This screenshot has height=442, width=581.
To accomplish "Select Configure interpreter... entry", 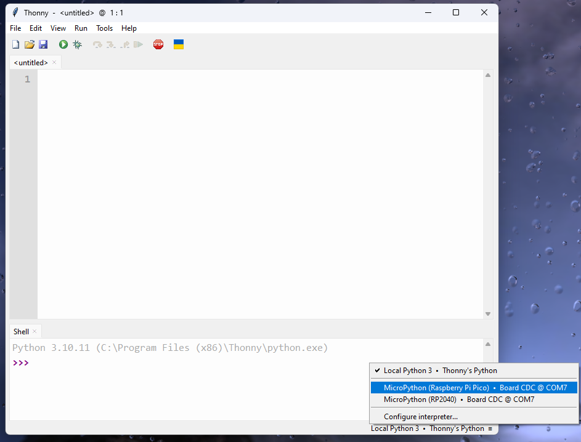I will coord(420,417).
